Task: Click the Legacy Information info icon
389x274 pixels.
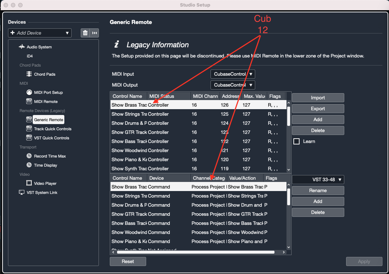Action: click(x=117, y=44)
